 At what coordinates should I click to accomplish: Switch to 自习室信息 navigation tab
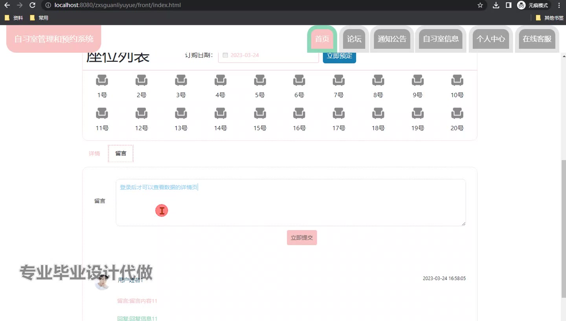coord(441,39)
